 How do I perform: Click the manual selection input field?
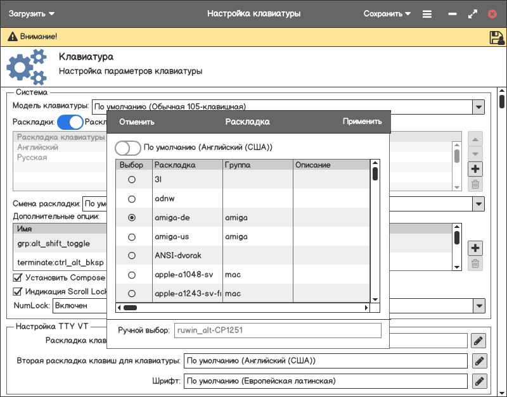click(x=278, y=330)
